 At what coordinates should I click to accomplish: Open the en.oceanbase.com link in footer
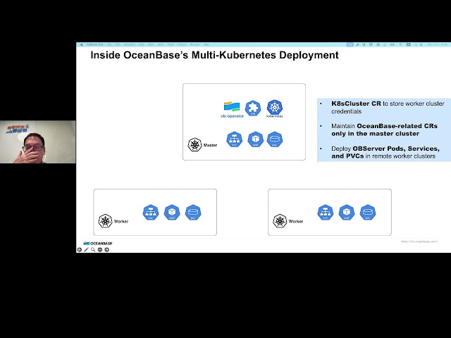tap(419, 242)
